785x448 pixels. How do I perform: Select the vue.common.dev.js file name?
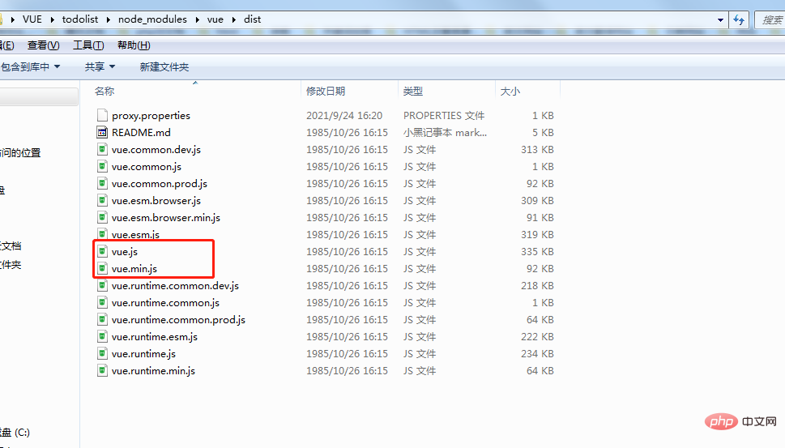(x=156, y=150)
